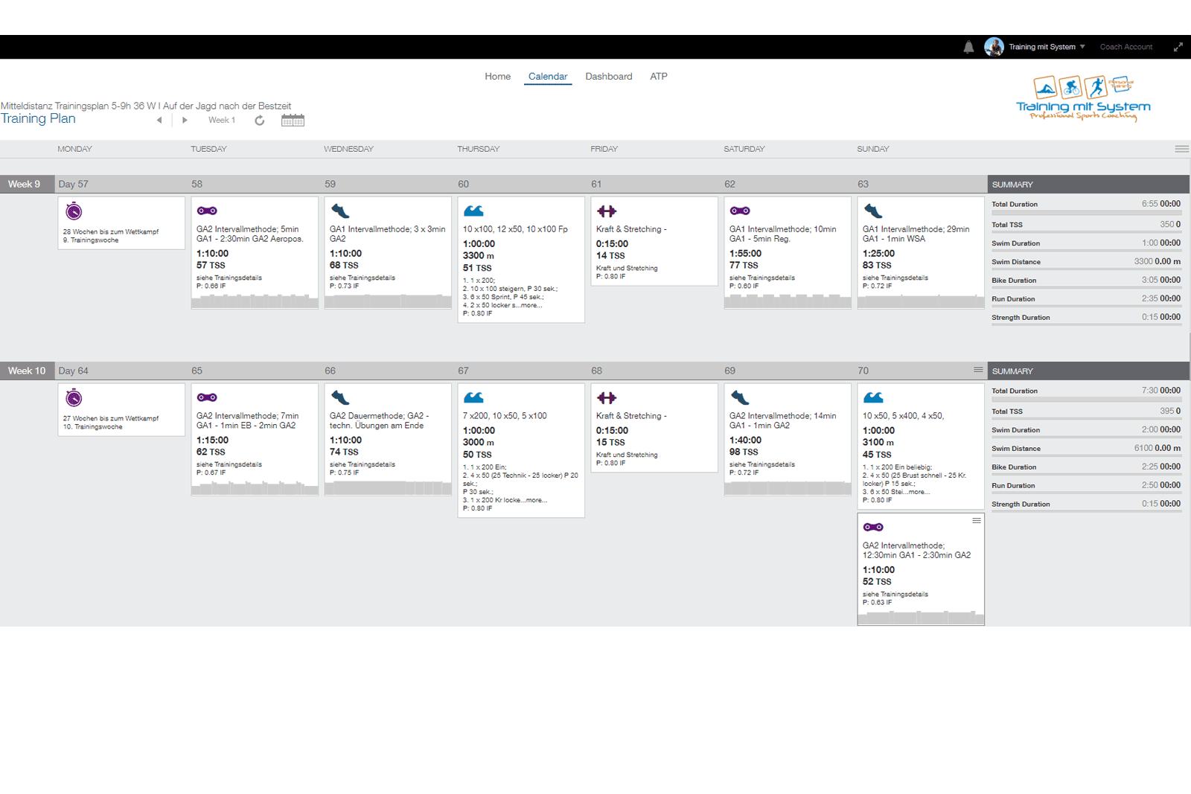1191x794 pixels.
Task: Open the Day 70 options menu
Action: [x=978, y=370]
